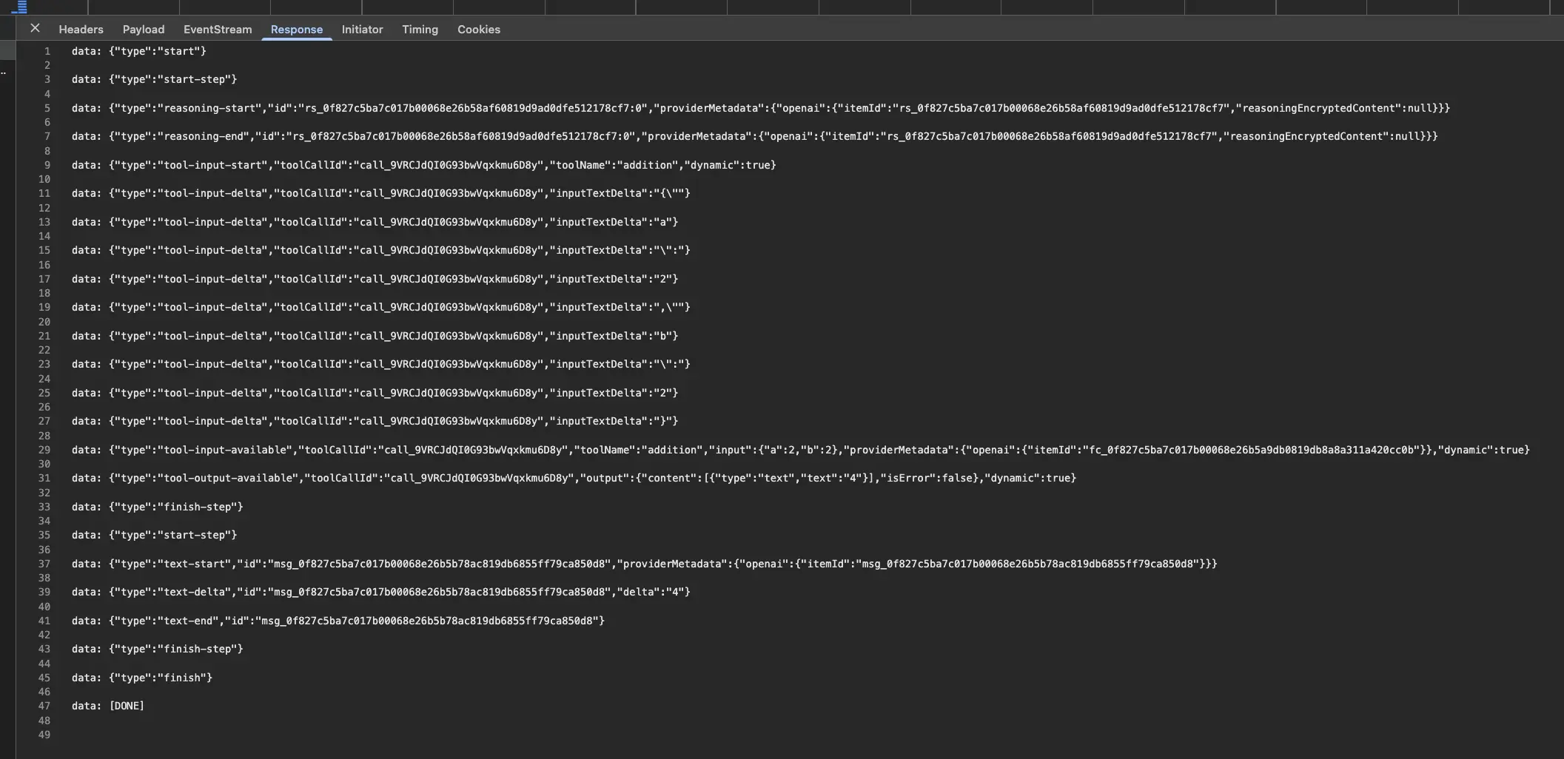Click the text-delta line showing delta "4"
The width and height of the screenshot is (1564, 759).
380,592
